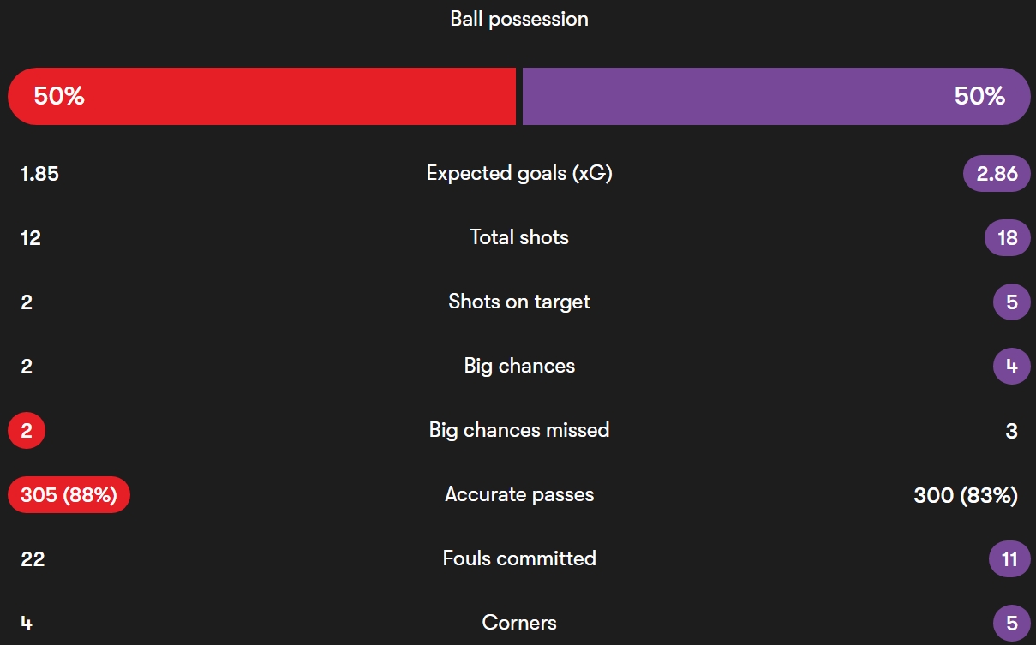
Task: Click the purple 2.86 xG badge
Action: coord(997,174)
